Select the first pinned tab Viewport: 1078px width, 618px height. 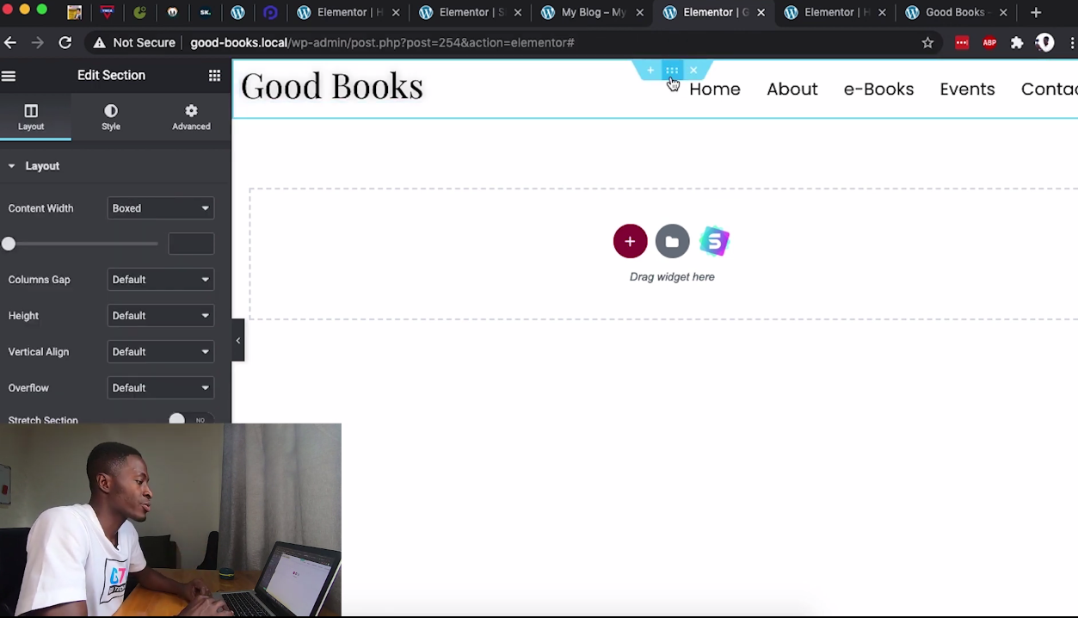click(x=75, y=13)
